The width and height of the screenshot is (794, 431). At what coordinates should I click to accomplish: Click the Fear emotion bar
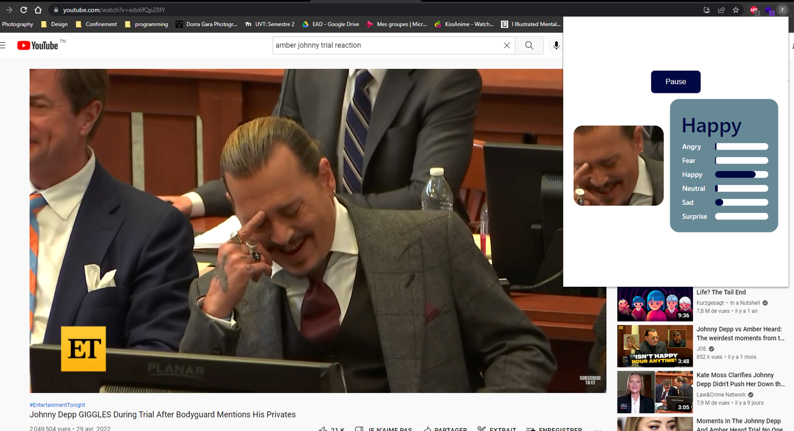[742, 161]
